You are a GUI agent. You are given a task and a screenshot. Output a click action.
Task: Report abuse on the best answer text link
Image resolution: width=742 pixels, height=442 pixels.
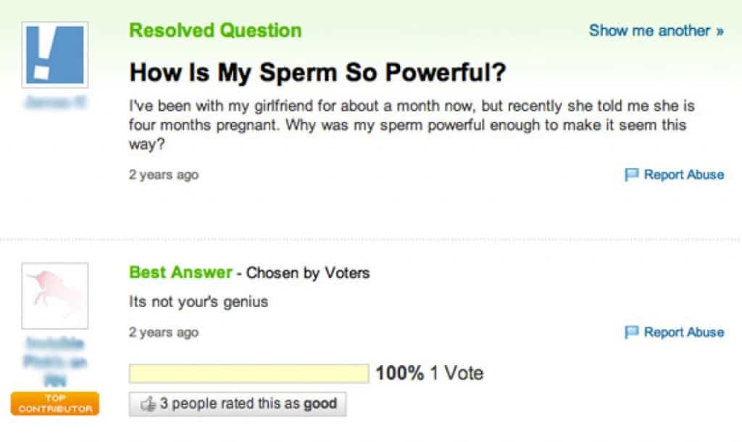coord(684,332)
